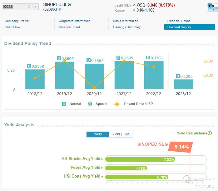Click the 7.52% HK Stocks yield bar

click(140, 159)
